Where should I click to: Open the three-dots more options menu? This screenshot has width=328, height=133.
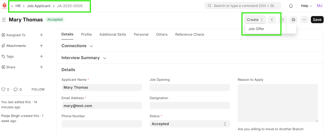304,20
